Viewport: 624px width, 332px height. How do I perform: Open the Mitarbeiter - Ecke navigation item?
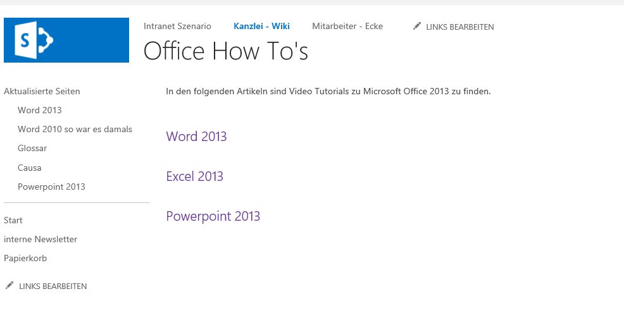tap(347, 26)
